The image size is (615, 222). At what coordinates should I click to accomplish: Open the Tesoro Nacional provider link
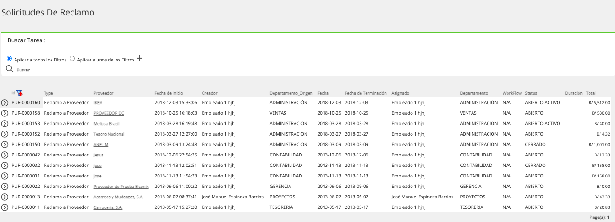click(x=109, y=134)
